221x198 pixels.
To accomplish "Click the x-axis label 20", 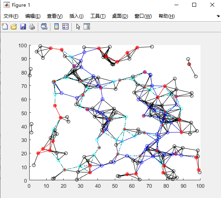I will (64, 186).
